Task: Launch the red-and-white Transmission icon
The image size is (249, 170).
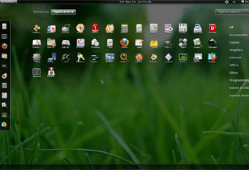Action: 51,72
